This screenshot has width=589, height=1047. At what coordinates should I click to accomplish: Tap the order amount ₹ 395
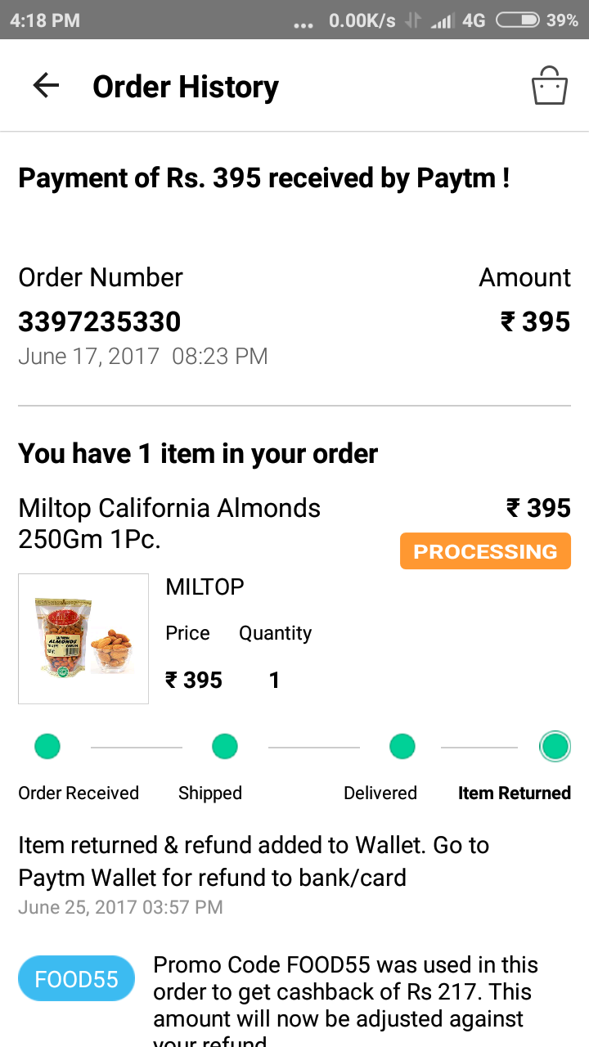pyautogui.click(x=535, y=322)
